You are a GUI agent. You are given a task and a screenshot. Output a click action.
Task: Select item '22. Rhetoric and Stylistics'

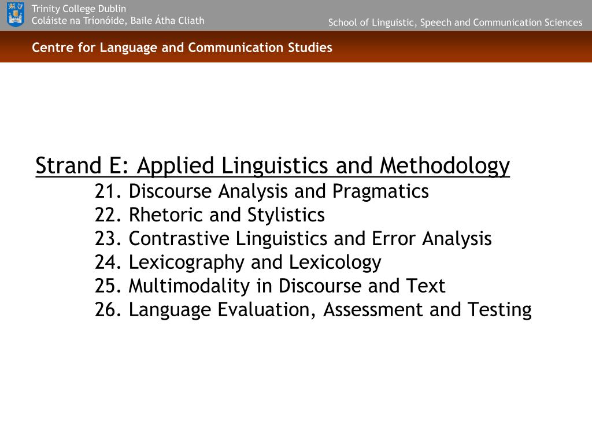tap(209, 215)
